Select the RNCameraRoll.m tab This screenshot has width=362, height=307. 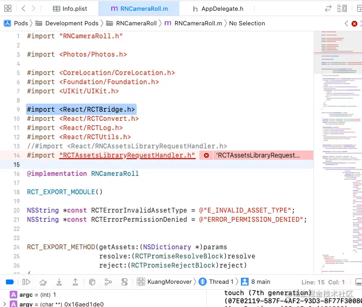[x=139, y=9]
